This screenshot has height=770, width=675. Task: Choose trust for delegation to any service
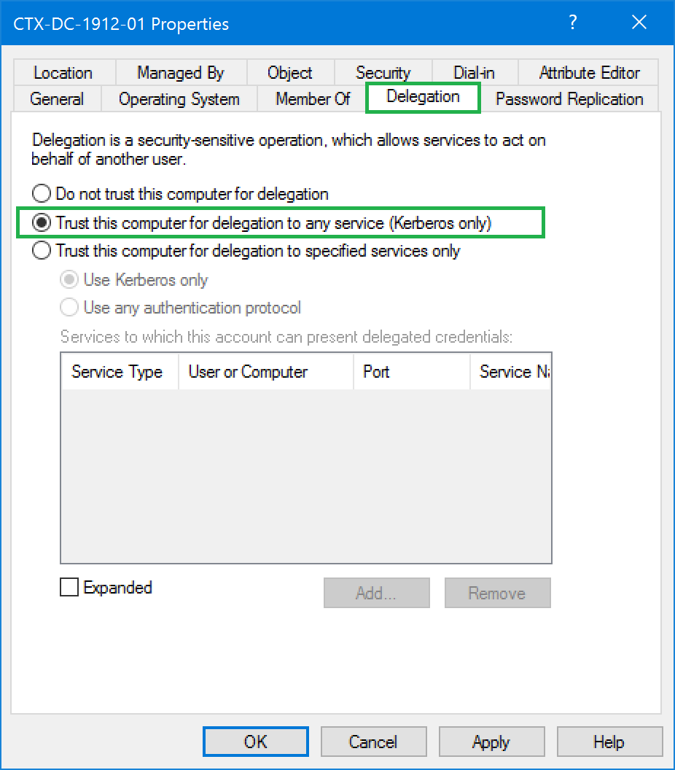pyautogui.click(x=43, y=223)
